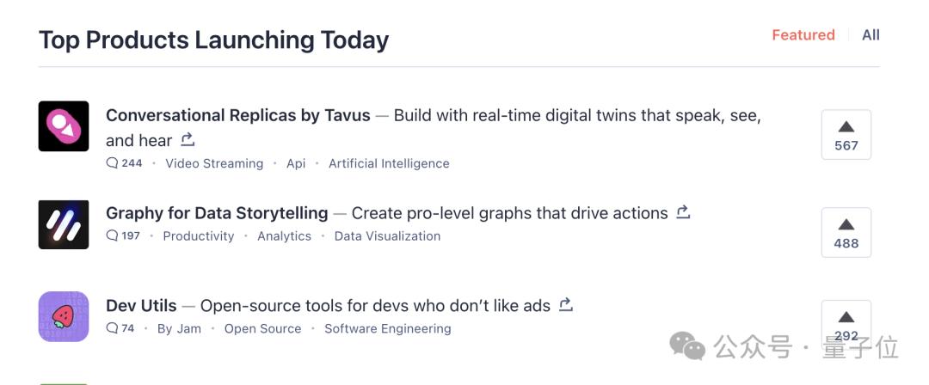Open Graphy launch in new tab icon
929x385 pixels.
684,211
